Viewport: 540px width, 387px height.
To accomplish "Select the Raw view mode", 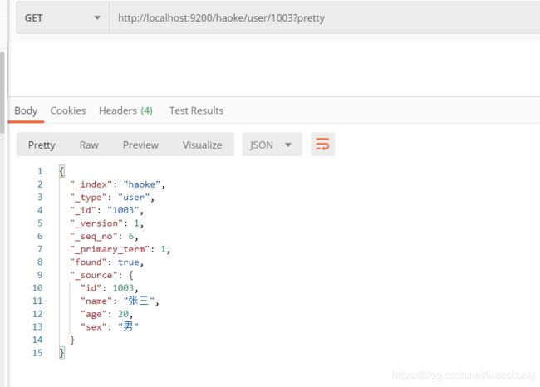I will [x=89, y=145].
